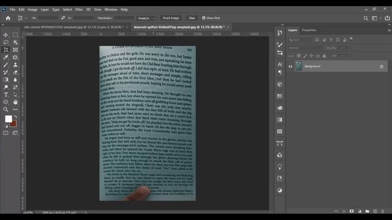392x220 pixels.
Task: Select the Eraser tool
Action: click(15, 72)
